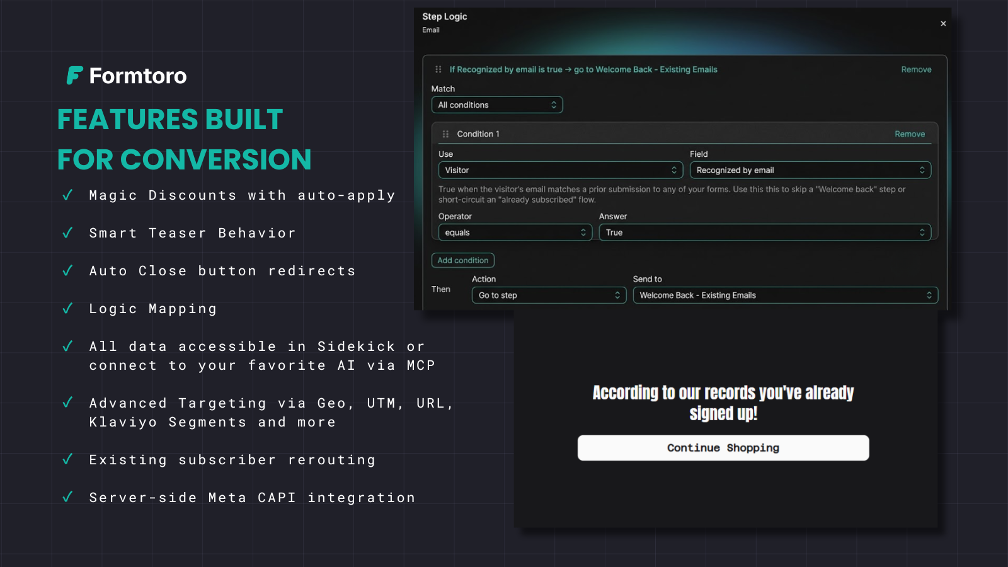
Task: Open the Operator equals dropdown
Action: 515,232
